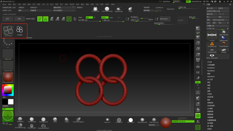Select the SimpleBrush tool
Screen dimensions: 233x131
[212, 45]
